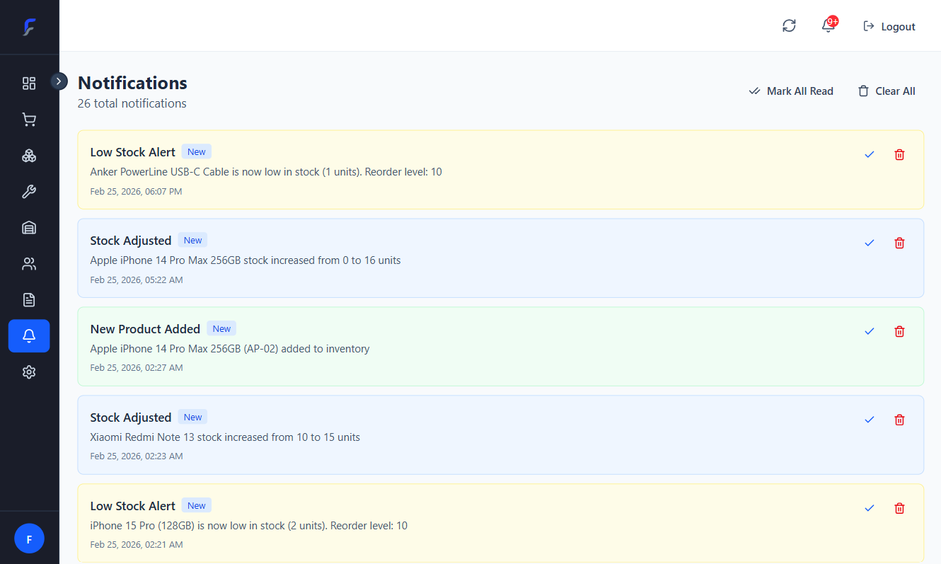The width and height of the screenshot is (941, 564).
Task: Mark the New Product Added notification as read
Action: pos(869,331)
